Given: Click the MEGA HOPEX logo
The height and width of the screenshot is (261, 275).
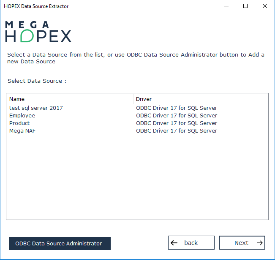Looking at the screenshot, I should coord(38,32).
